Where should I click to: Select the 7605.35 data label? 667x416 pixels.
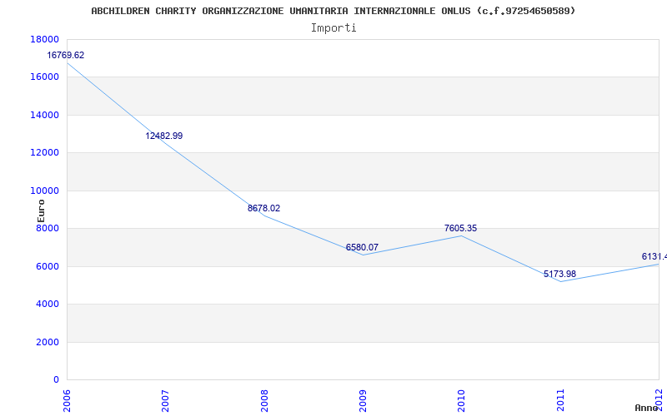pos(461,228)
